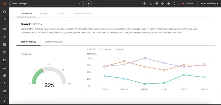
Task: Click the 35% gauge value
Action: click(49, 85)
